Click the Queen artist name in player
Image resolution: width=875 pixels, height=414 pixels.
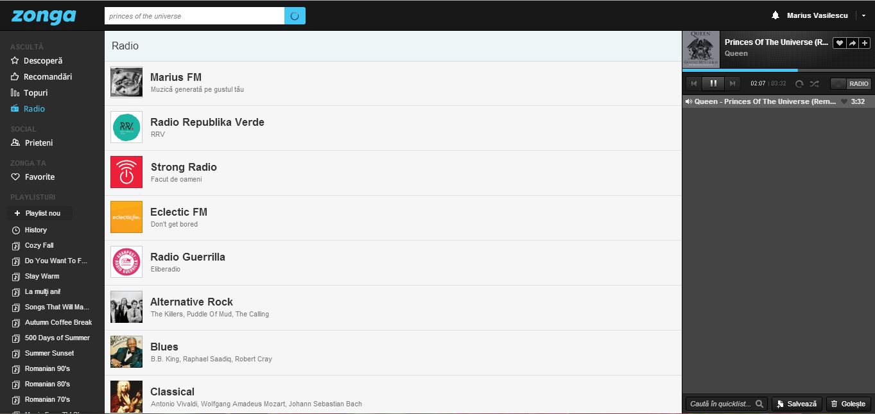736,53
